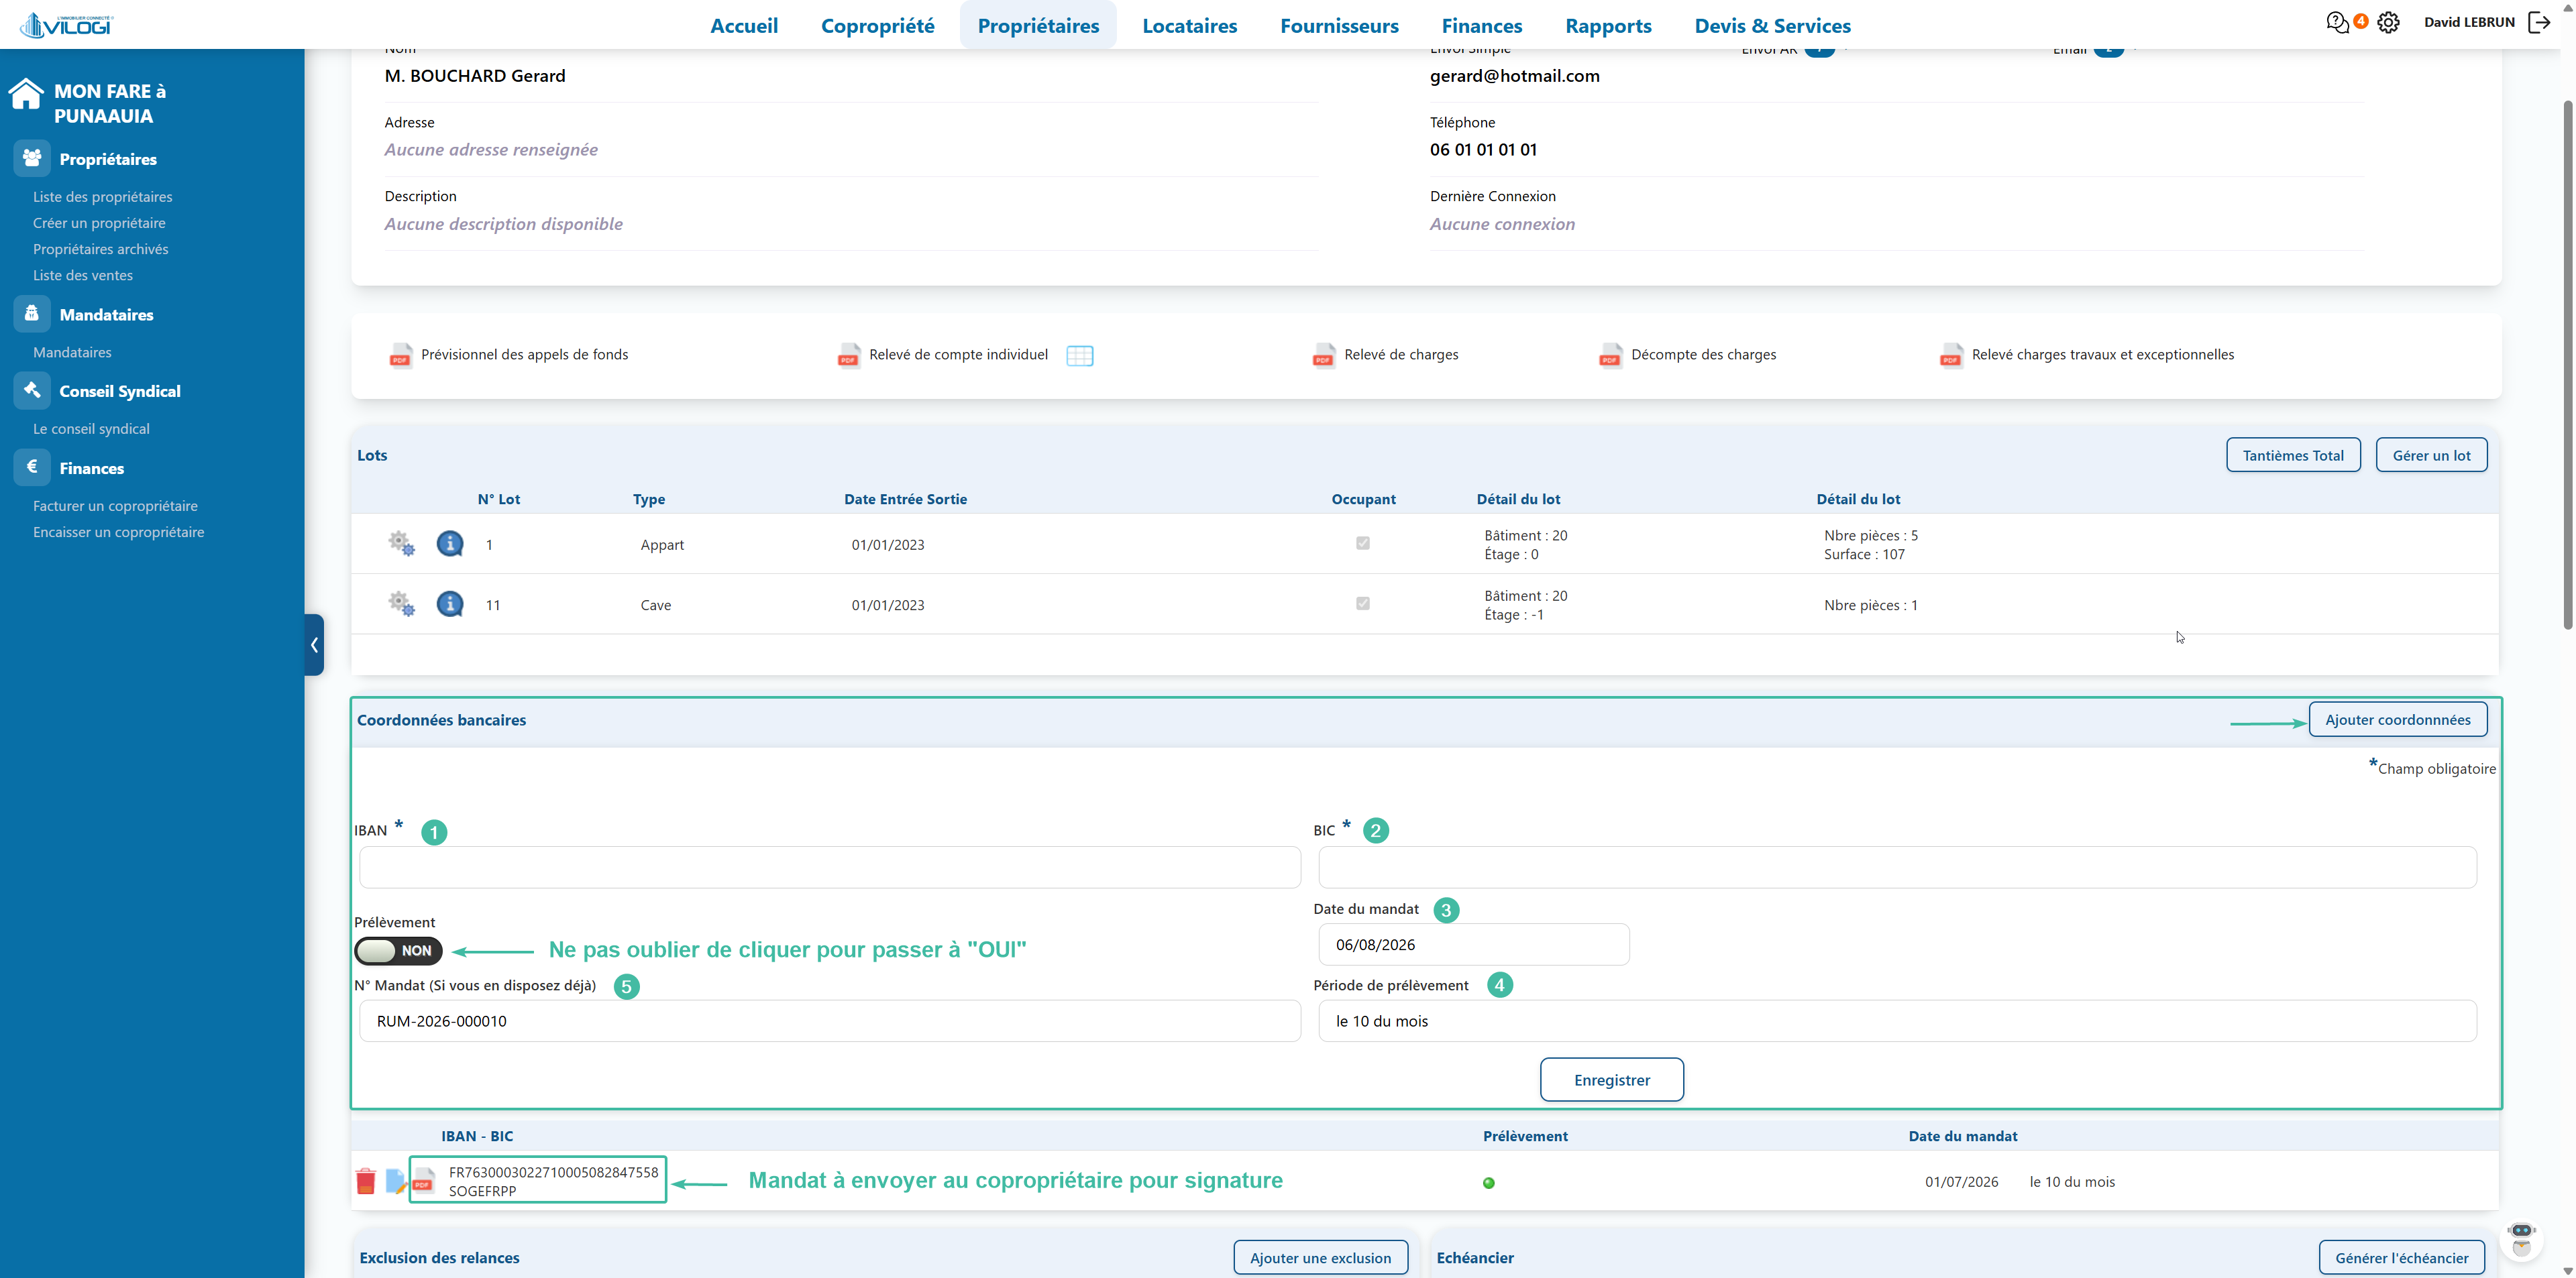Click into the BIC input field
Viewport: 2576px width, 1278px height.
[1897, 868]
